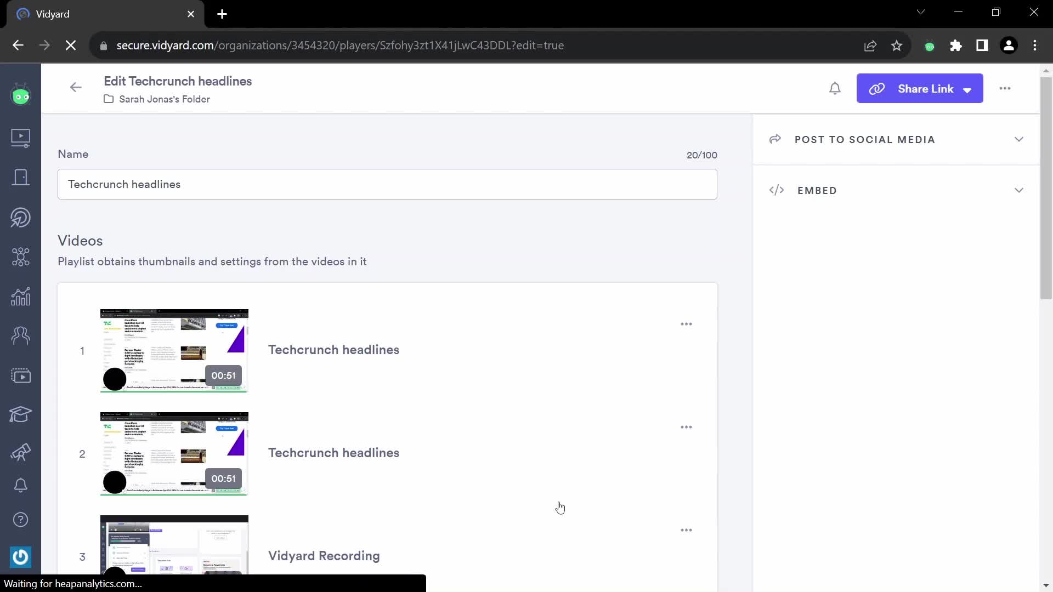Click the Share Link button
Image resolution: width=1053 pixels, height=592 pixels.
(x=920, y=88)
